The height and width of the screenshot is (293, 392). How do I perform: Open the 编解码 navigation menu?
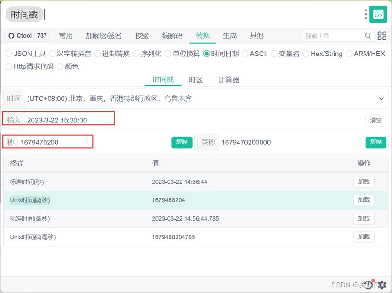173,36
